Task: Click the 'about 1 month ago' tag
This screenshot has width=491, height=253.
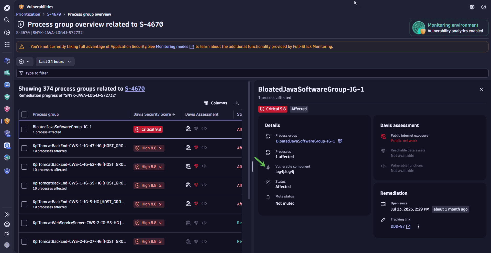Action: (450, 209)
